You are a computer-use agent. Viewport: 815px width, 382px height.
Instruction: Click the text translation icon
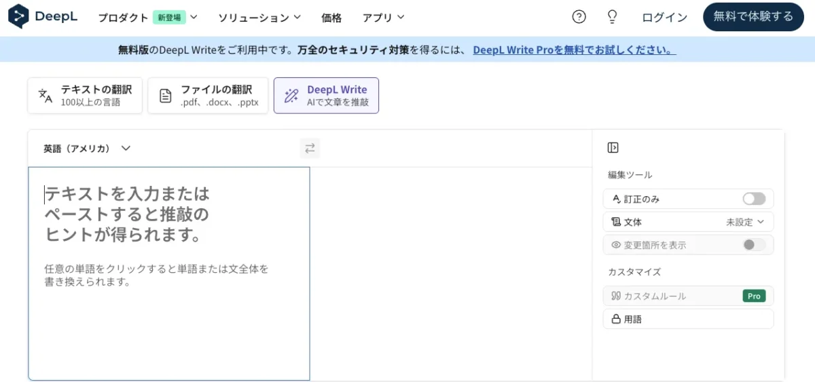tap(46, 96)
